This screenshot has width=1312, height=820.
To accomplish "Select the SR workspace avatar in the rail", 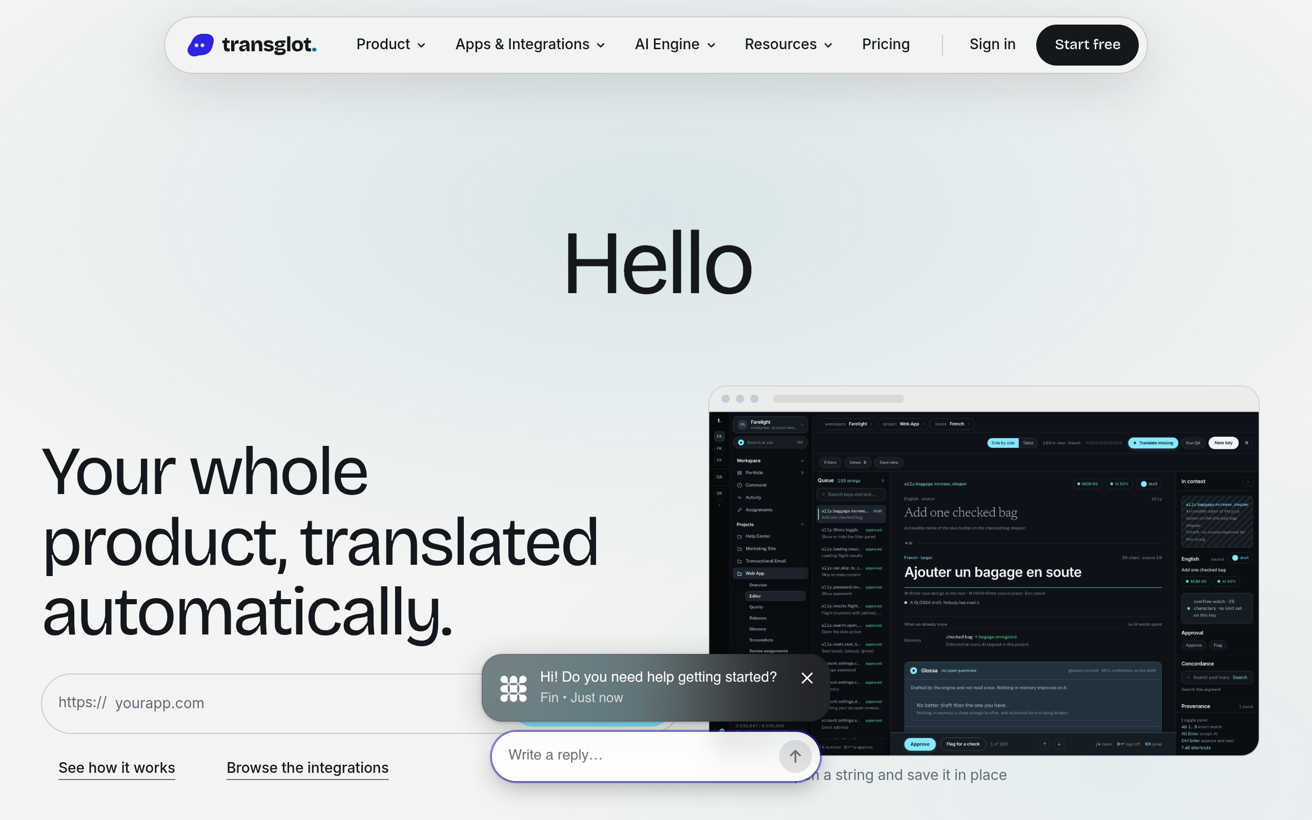I will [x=719, y=494].
